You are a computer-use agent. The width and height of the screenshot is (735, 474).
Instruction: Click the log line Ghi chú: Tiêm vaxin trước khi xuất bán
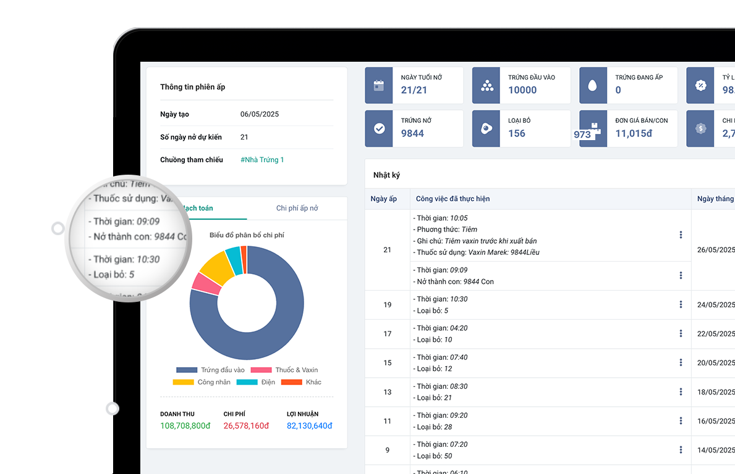(475, 241)
